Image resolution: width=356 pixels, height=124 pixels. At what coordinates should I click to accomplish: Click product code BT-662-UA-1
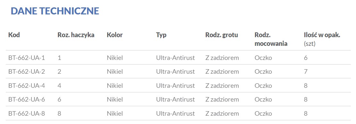coord(27,58)
